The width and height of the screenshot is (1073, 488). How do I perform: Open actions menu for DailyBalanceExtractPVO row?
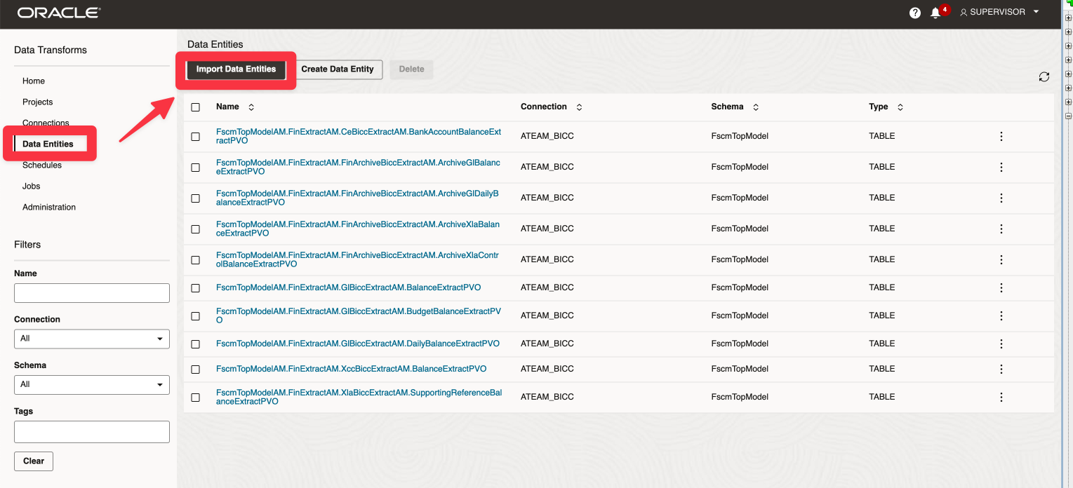(1001, 344)
